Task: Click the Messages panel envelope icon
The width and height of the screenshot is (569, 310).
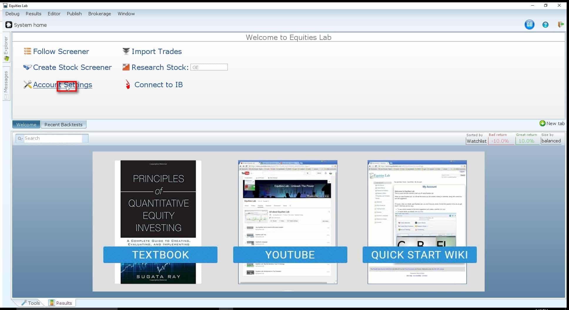Action: tap(6, 97)
